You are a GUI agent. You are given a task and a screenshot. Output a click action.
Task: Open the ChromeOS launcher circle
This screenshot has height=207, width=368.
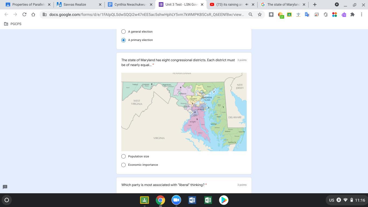(x=7, y=200)
